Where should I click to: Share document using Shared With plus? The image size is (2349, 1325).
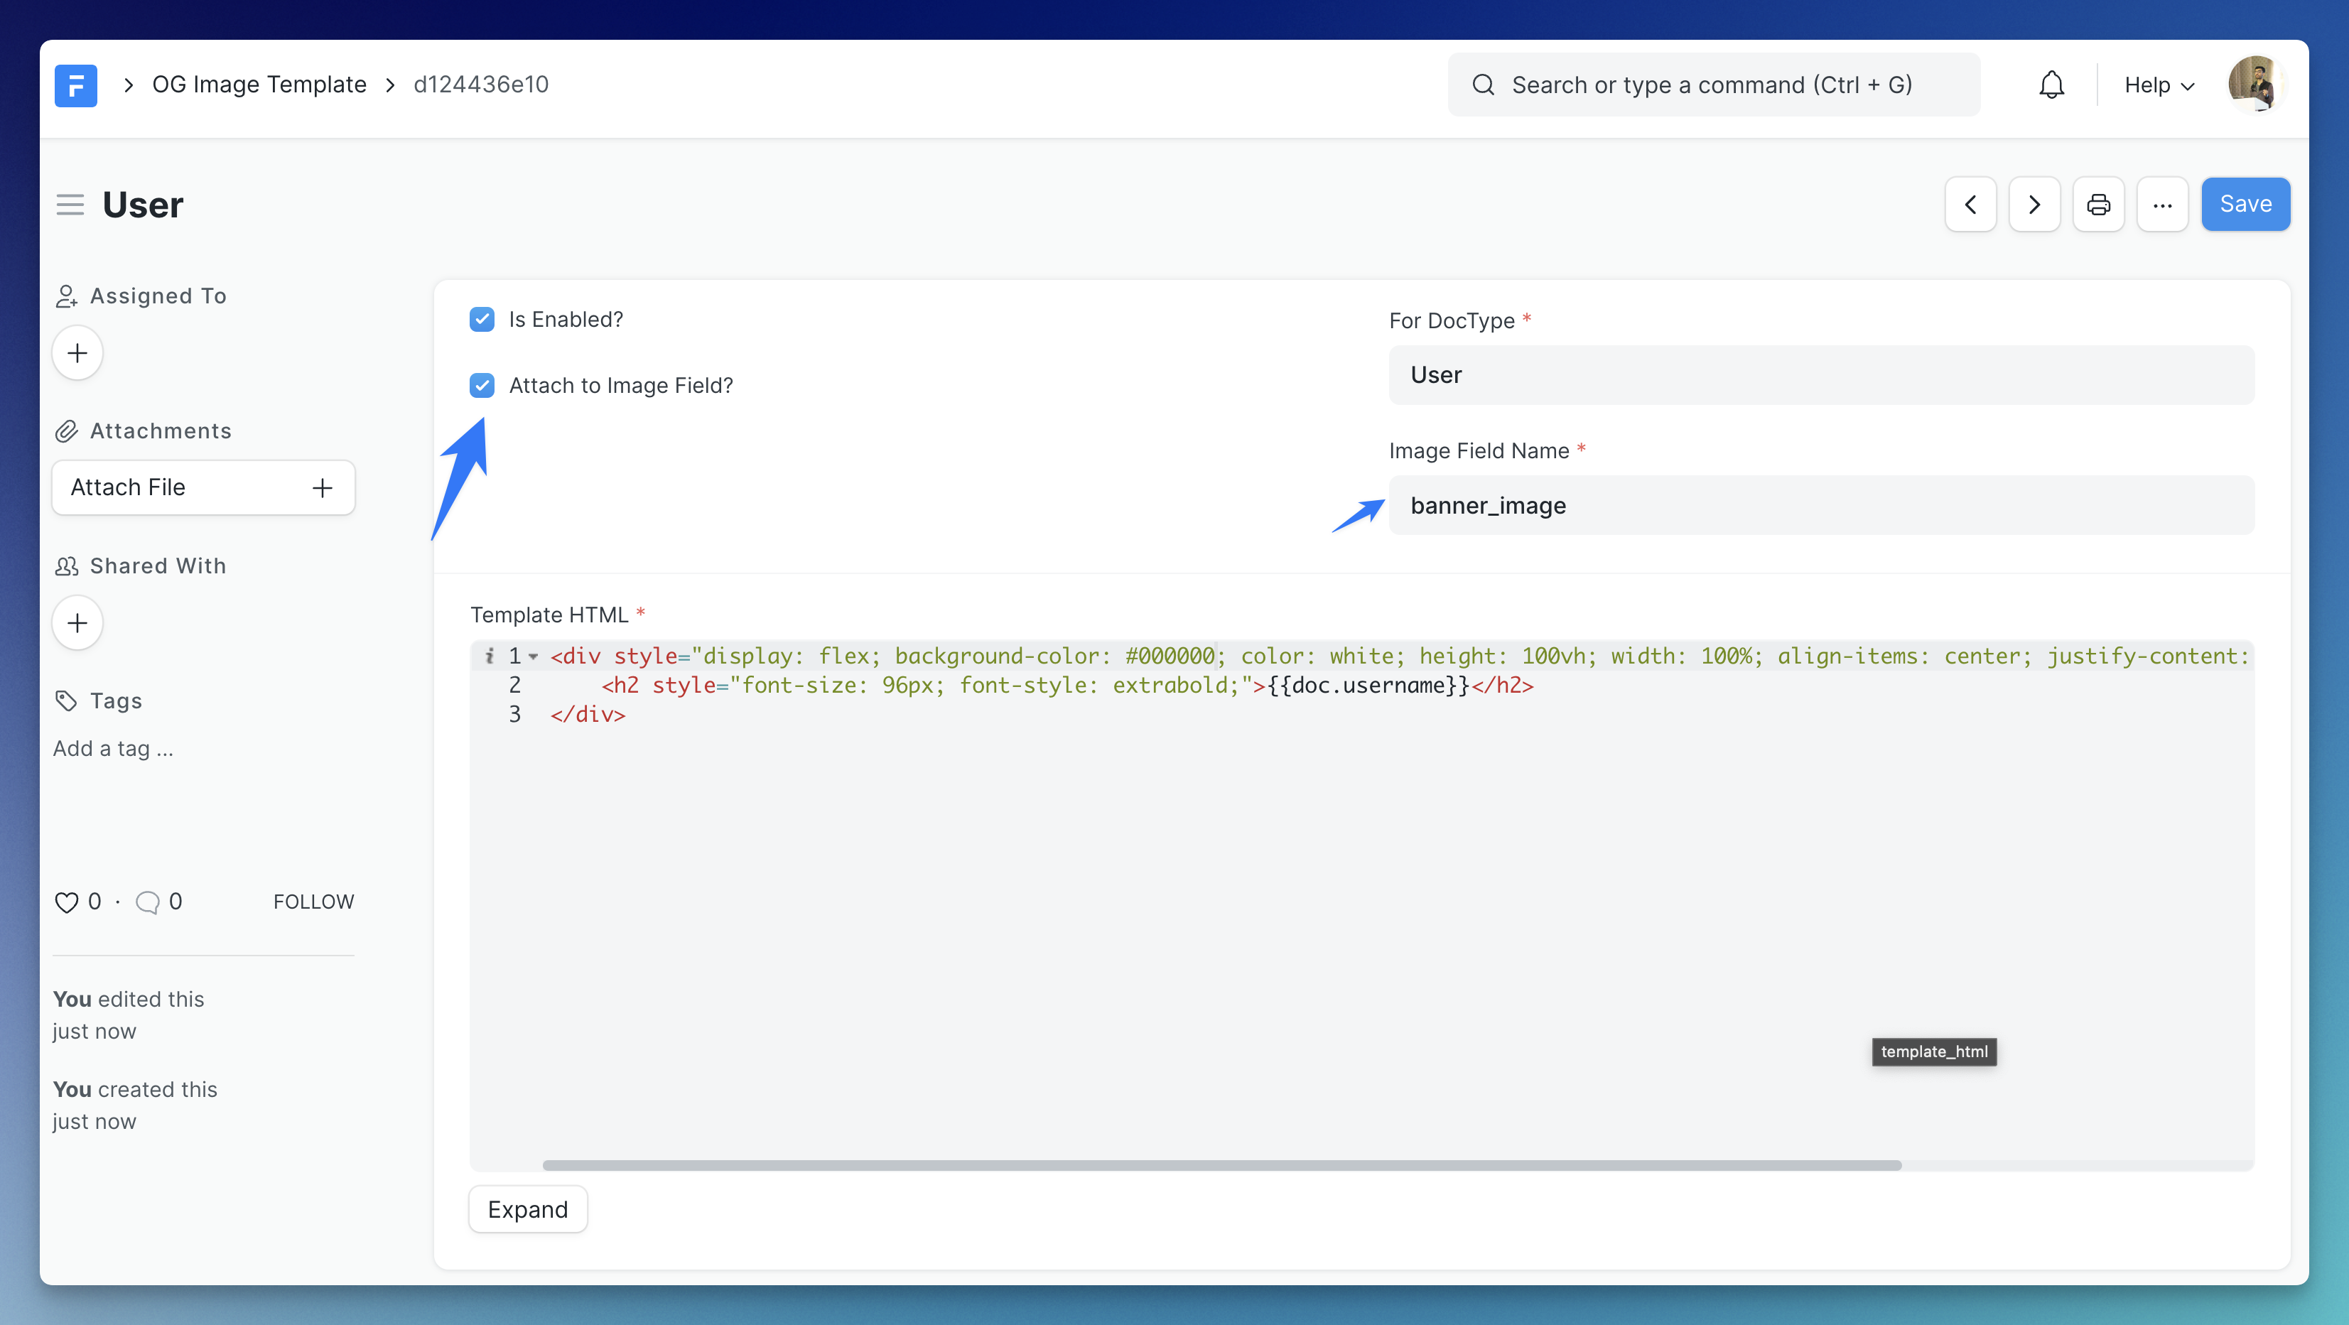77,623
